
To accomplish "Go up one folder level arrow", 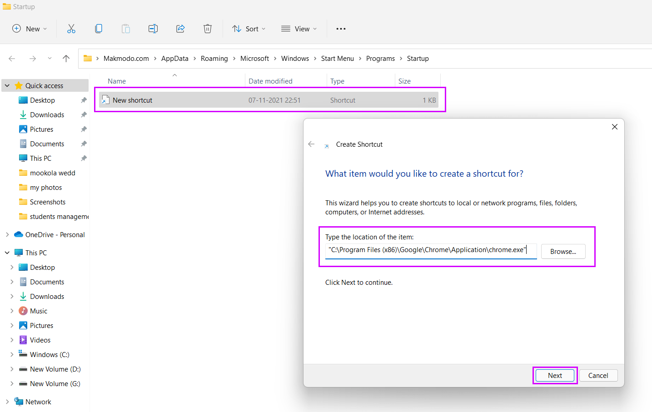I will 66,59.
